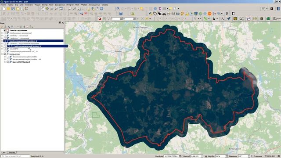Open DB Manager blue database icon
Image resolution: width=281 pixels, height=158 pixels.
(x=121, y=14)
